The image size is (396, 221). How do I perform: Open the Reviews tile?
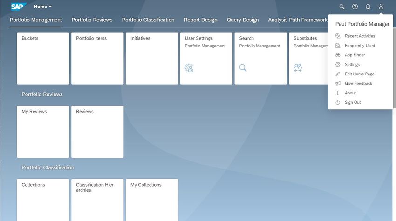(97, 132)
